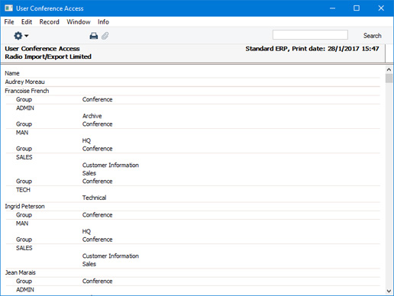Screen dimensions: 394x296
Task: Click the paperclip attachments icon
Action: (105, 36)
